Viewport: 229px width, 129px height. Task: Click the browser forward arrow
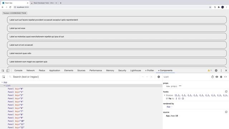click(6, 7)
